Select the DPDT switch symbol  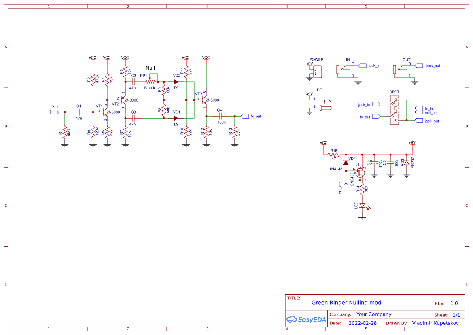tap(395, 110)
